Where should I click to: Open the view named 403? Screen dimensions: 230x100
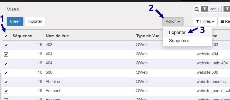49,45
